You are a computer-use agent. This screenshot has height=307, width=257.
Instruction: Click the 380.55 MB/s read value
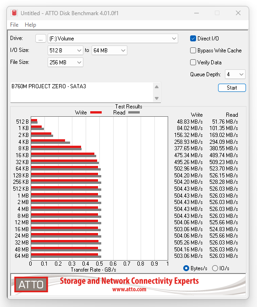point(224,148)
